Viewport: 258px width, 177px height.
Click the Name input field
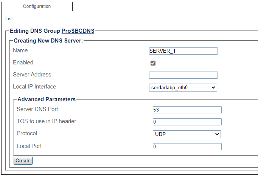coord(183,51)
